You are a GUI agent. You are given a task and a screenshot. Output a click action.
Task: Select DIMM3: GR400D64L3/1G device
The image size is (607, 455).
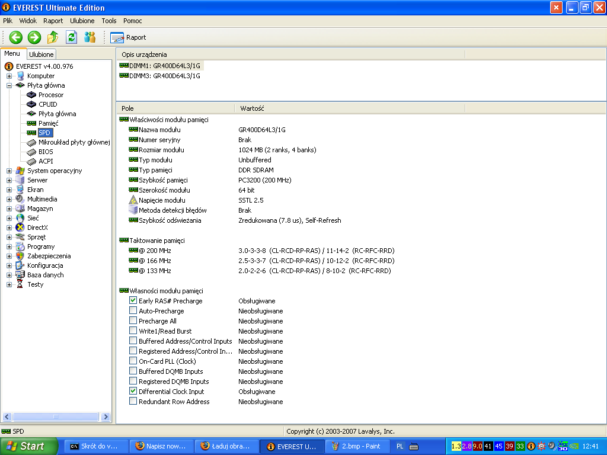tap(160, 76)
